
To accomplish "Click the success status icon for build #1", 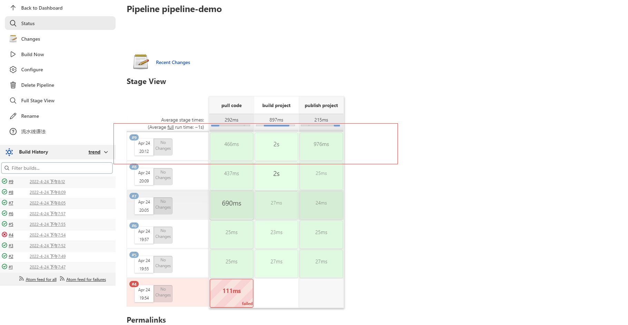I will coord(4,266).
